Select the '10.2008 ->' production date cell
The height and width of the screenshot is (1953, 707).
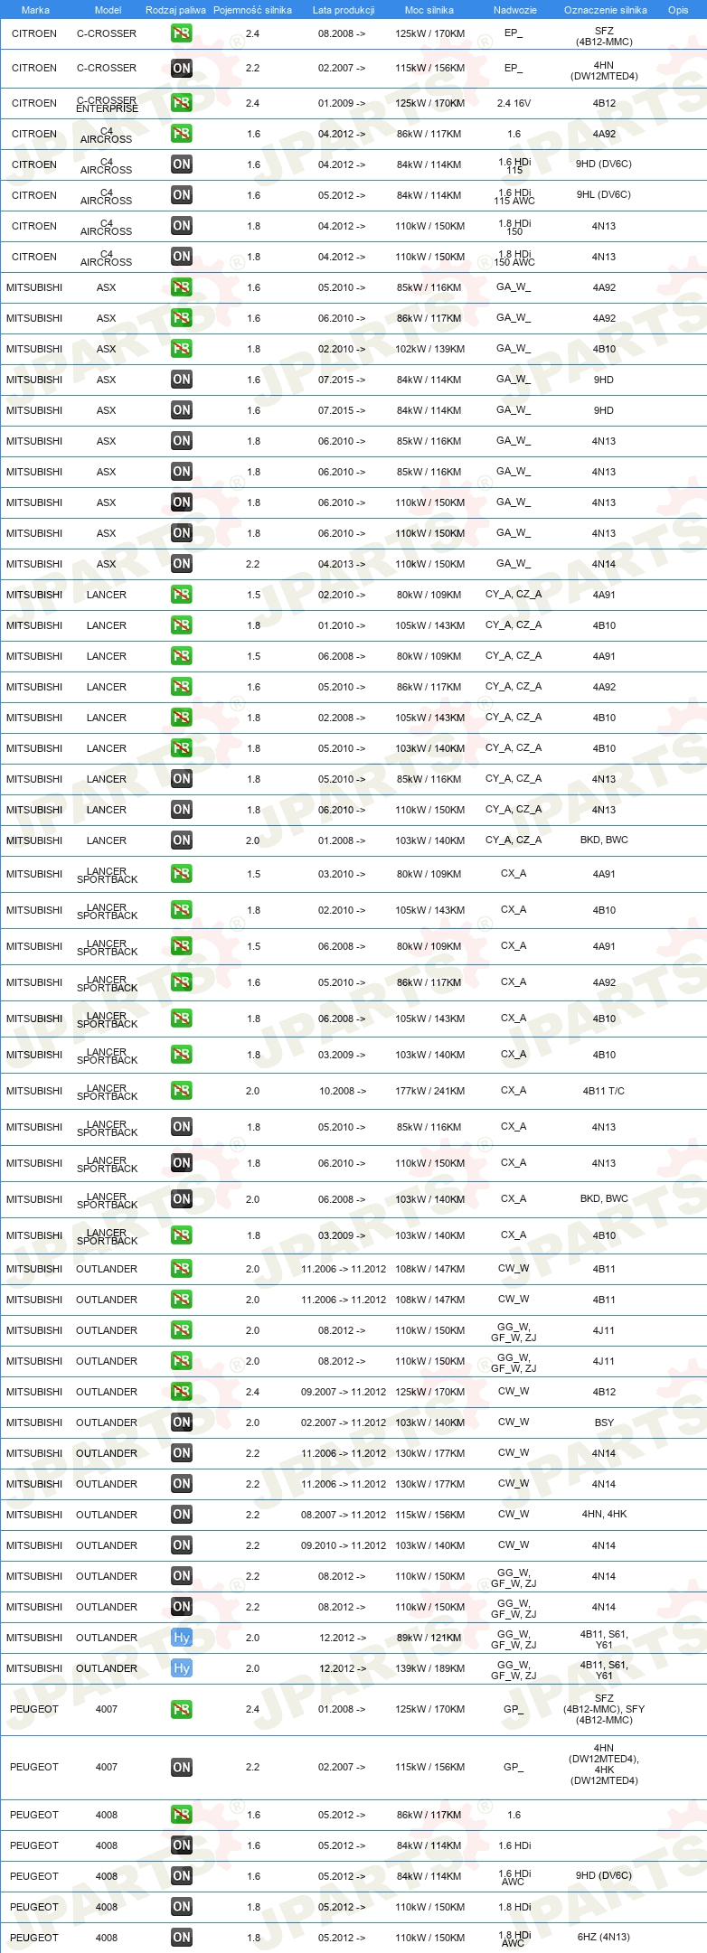[343, 1091]
